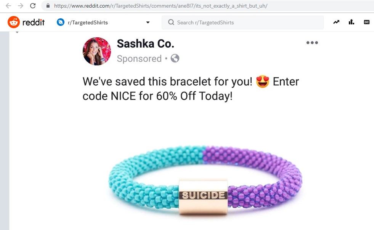Open the beaded bracelet image

pyautogui.click(x=205, y=180)
